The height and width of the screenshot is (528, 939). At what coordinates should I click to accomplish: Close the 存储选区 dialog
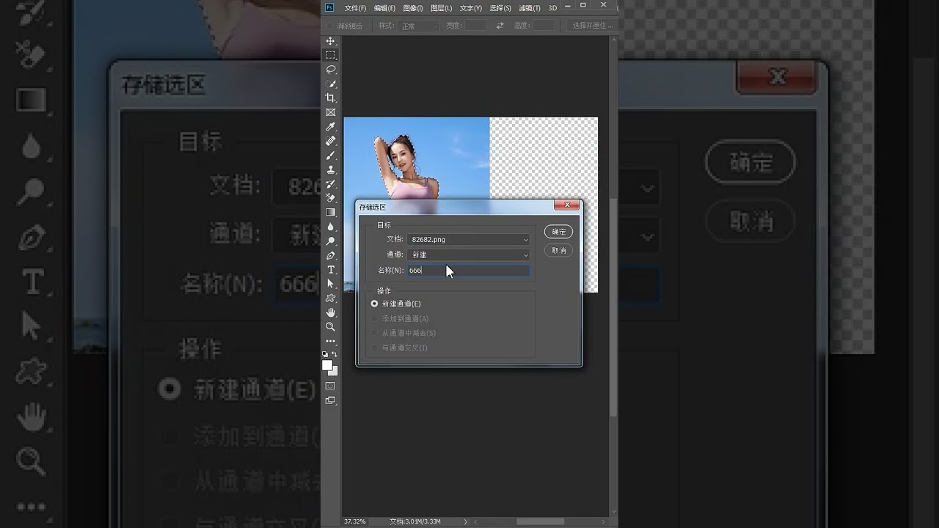[x=567, y=205]
